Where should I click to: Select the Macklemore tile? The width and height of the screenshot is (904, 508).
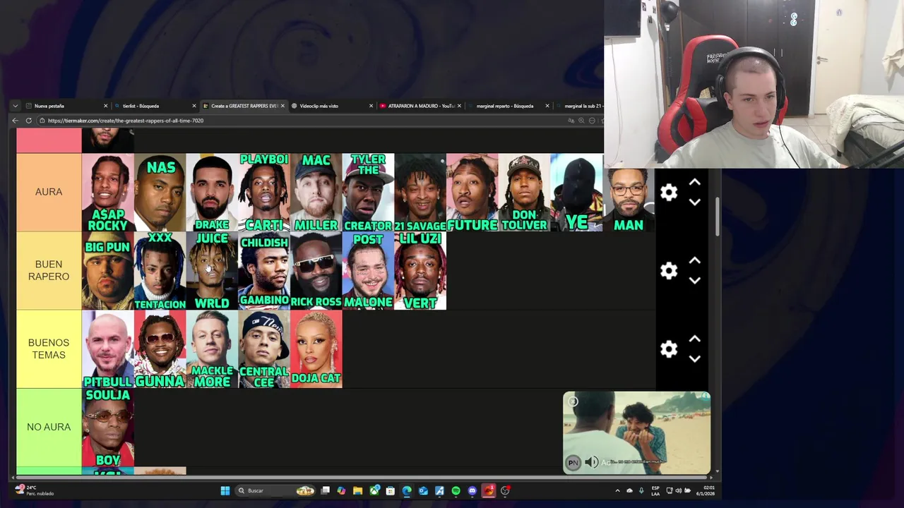point(212,349)
